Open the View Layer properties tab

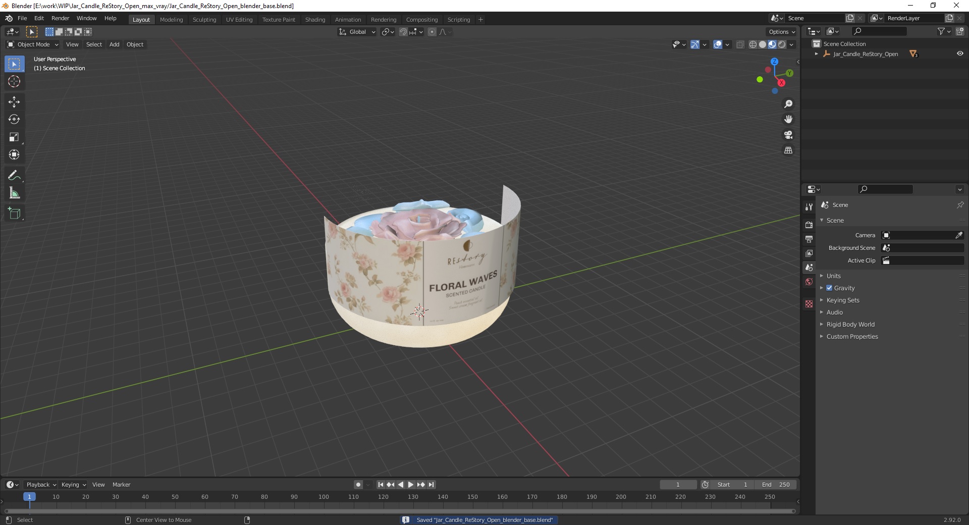pos(809,253)
